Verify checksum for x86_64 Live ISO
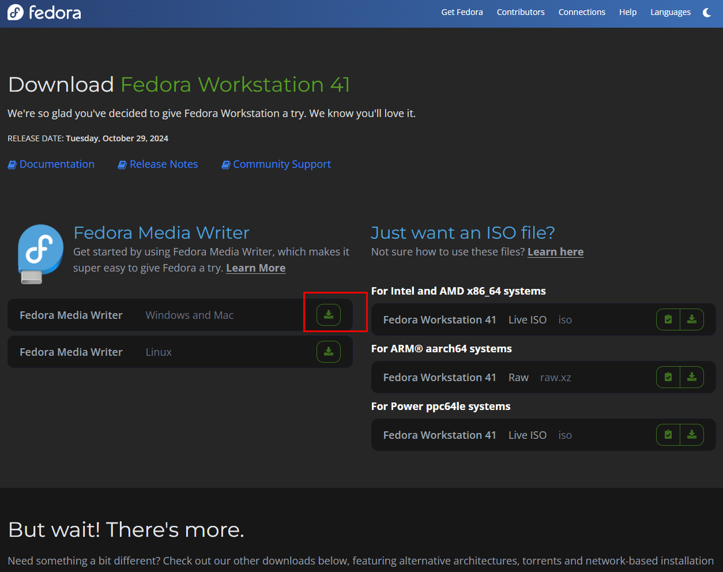Image resolution: width=723 pixels, height=572 pixels. (668, 320)
